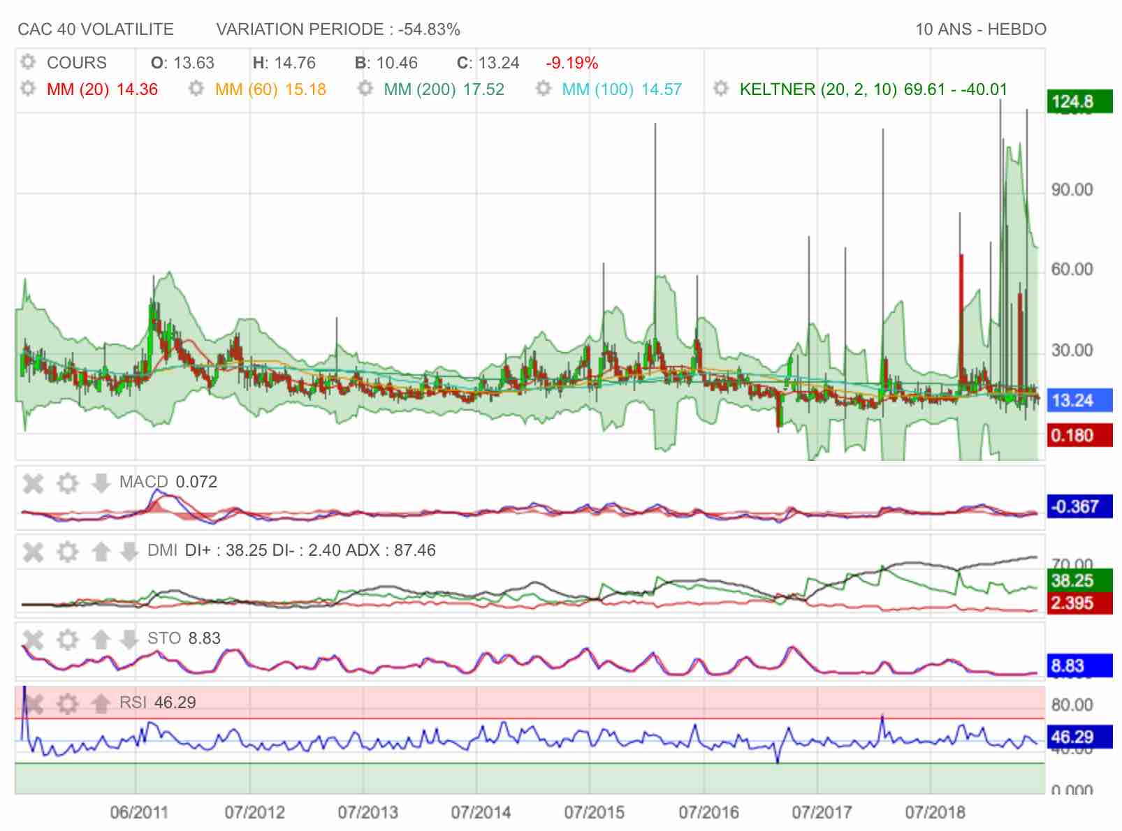Click the H: 14.76 high value
1122x831 pixels.
pos(284,63)
